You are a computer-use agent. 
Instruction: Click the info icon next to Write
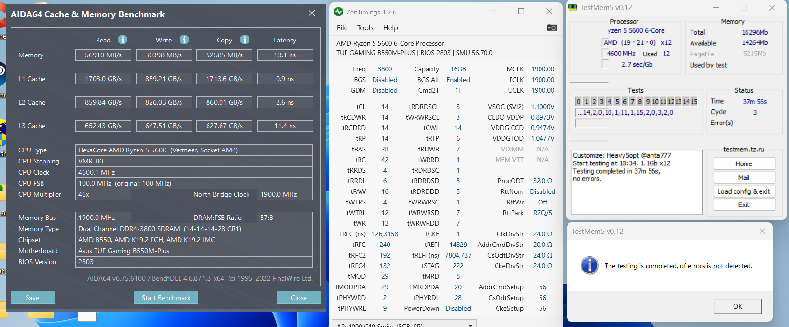(184, 40)
